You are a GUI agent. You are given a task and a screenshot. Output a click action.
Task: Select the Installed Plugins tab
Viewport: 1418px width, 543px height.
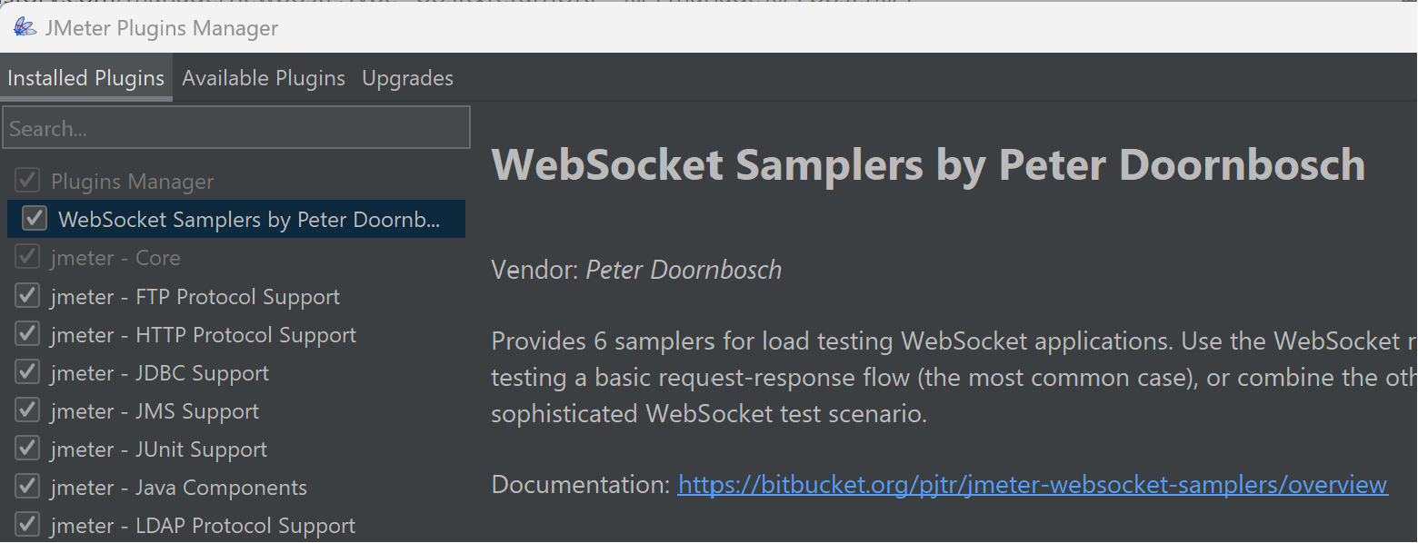(x=86, y=78)
